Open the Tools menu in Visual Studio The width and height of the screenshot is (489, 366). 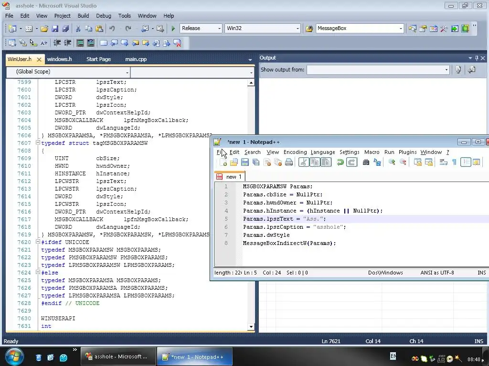click(x=125, y=16)
